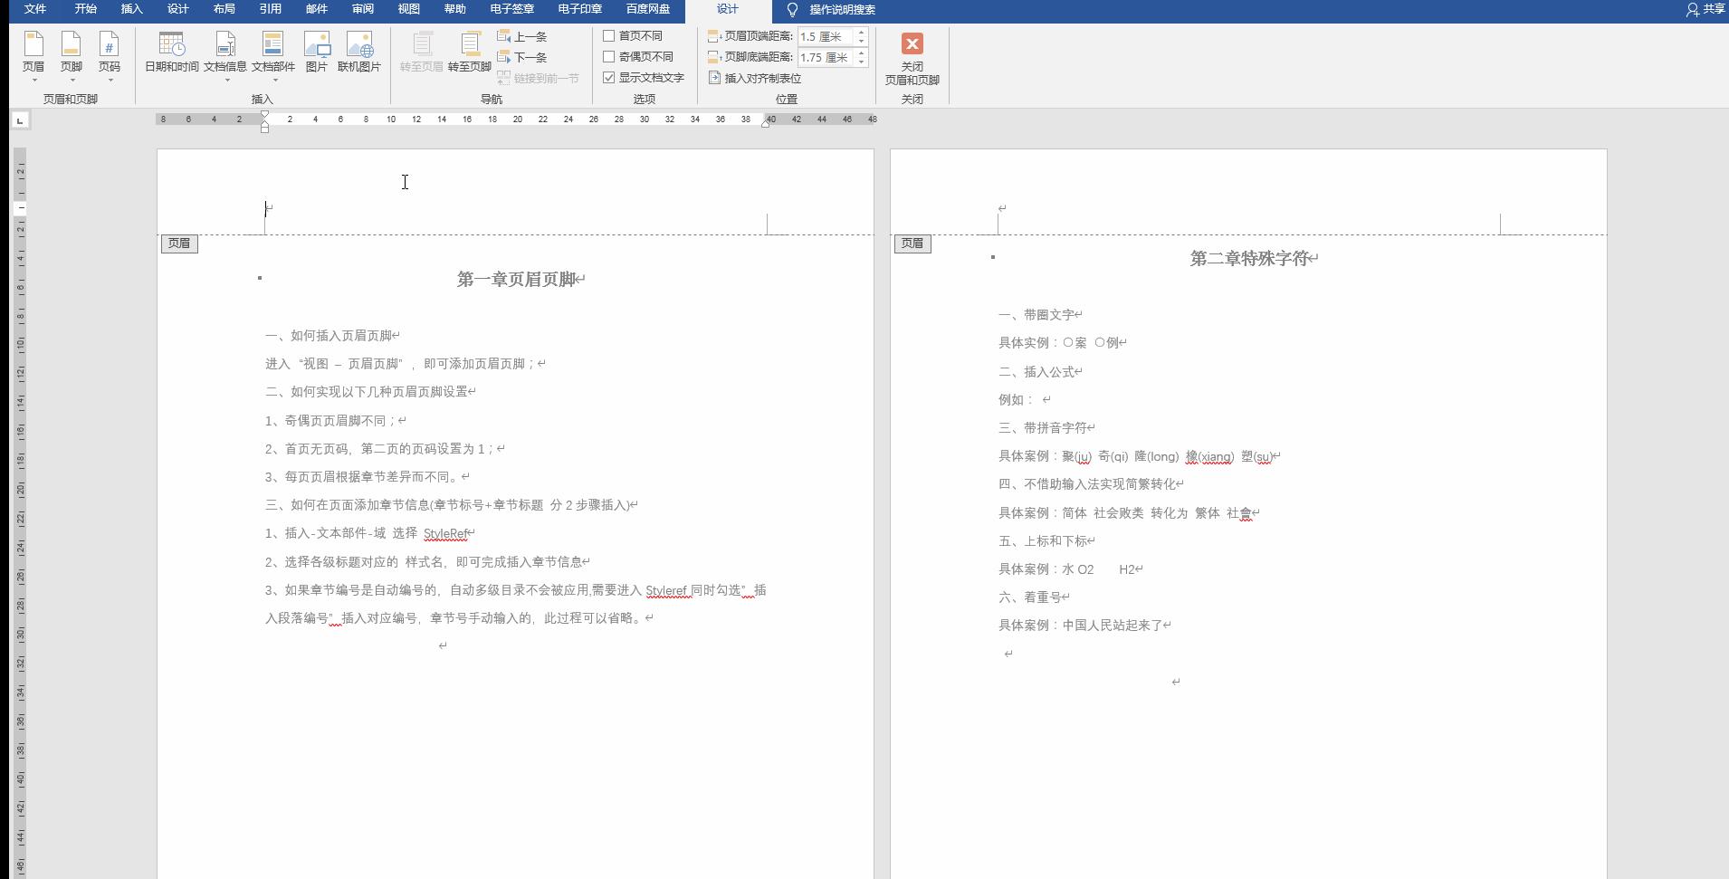The height and width of the screenshot is (879, 1729).
Task: Enable 首页不同 different first page option
Action: 610,35
